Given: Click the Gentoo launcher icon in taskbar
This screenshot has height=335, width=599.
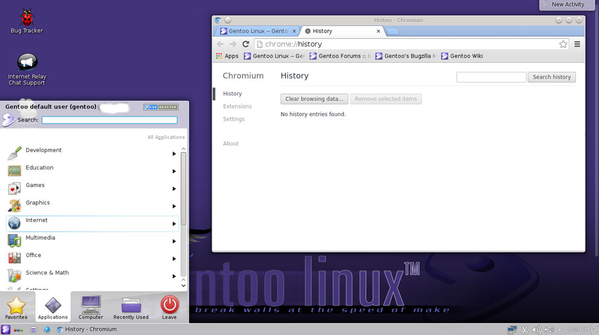Looking at the screenshot, I should coord(5,330).
